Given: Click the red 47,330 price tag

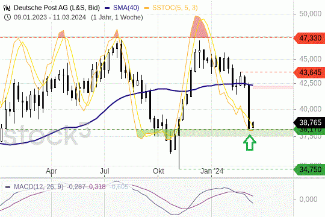Looking at the screenshot, I should pyautogui.click(x=309, y=38).
